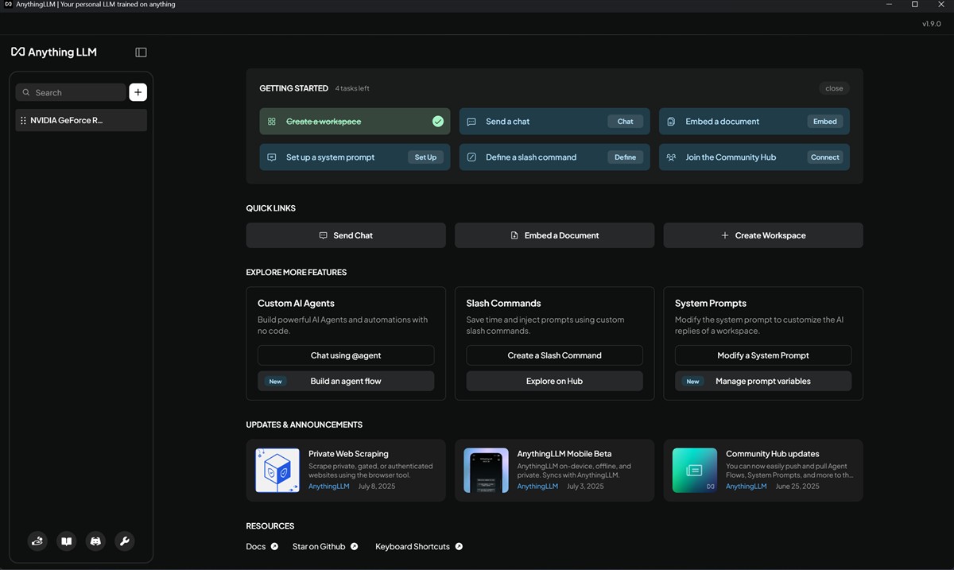Image resolution: width=954 pixels, height=570 pixels.
Task: Click the drag handle on NVIDIA GeForce workspace
Action: [x=23, y=121]
